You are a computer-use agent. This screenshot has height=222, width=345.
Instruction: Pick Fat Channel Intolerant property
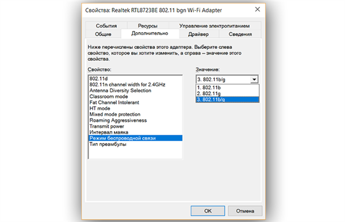(136, 102)
